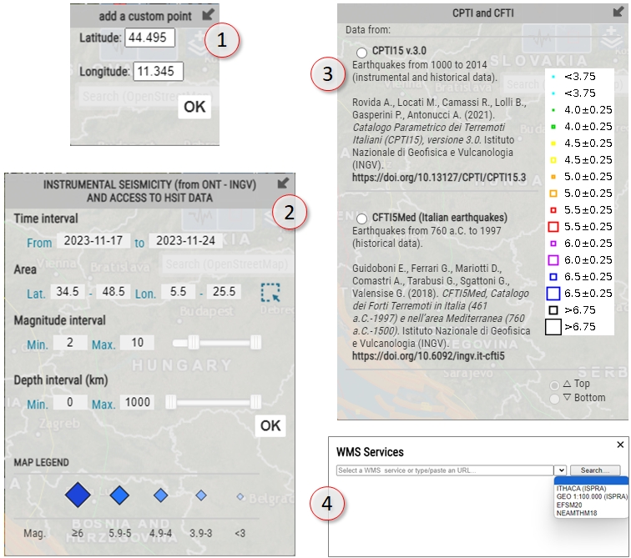Choose GEO 1:100.000 (ISPRA) from the list
This screenshot has height=558, width=631.
pos(592,496)
